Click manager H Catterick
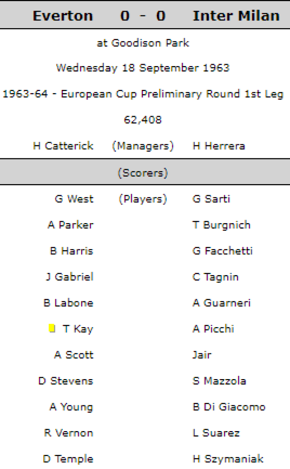This screenshot has height=469, width=290. tap(63, 146)
